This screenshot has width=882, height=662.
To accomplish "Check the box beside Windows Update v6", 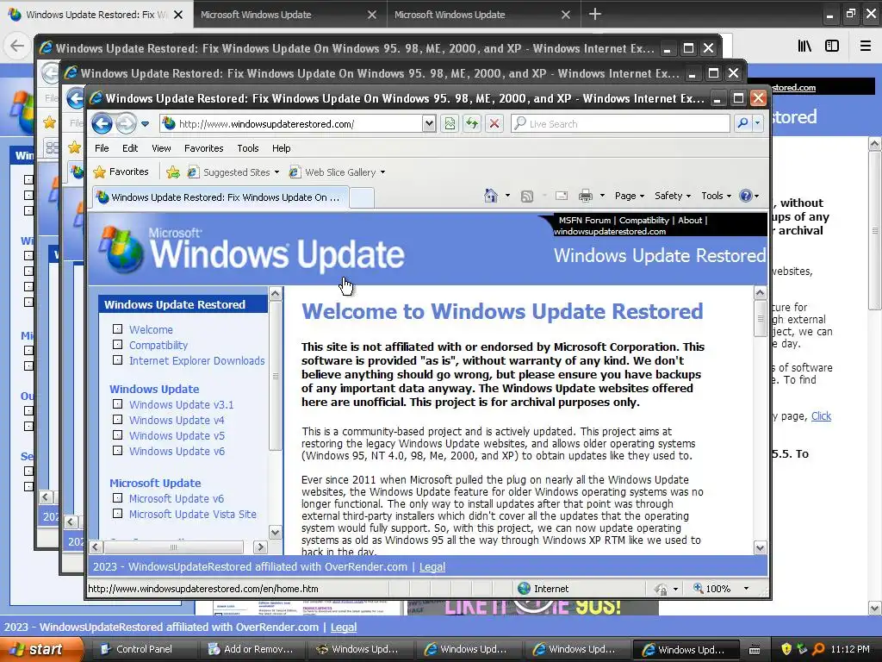I will (x=117, y=450).
